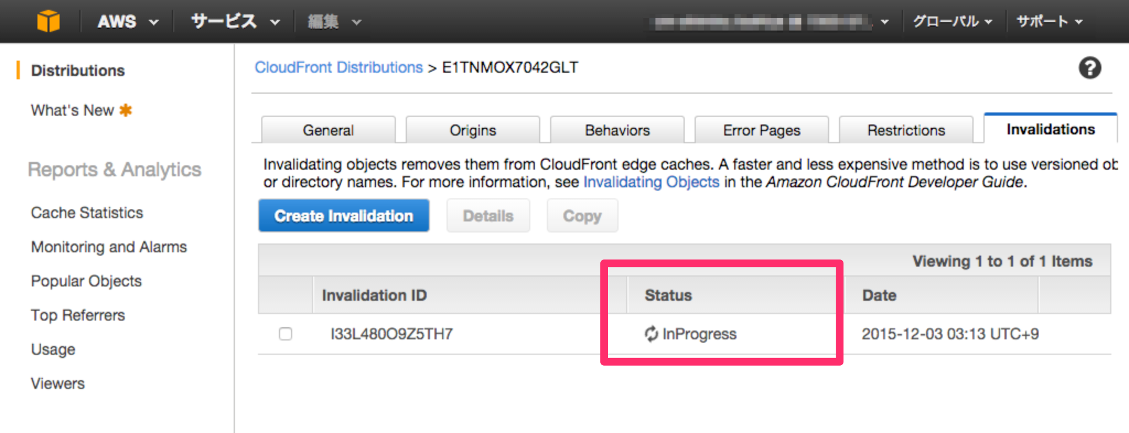Screen dimensions: 1129x433
Task: Open Cache Statistics in the sidebar
Action: tap(87, 213)
